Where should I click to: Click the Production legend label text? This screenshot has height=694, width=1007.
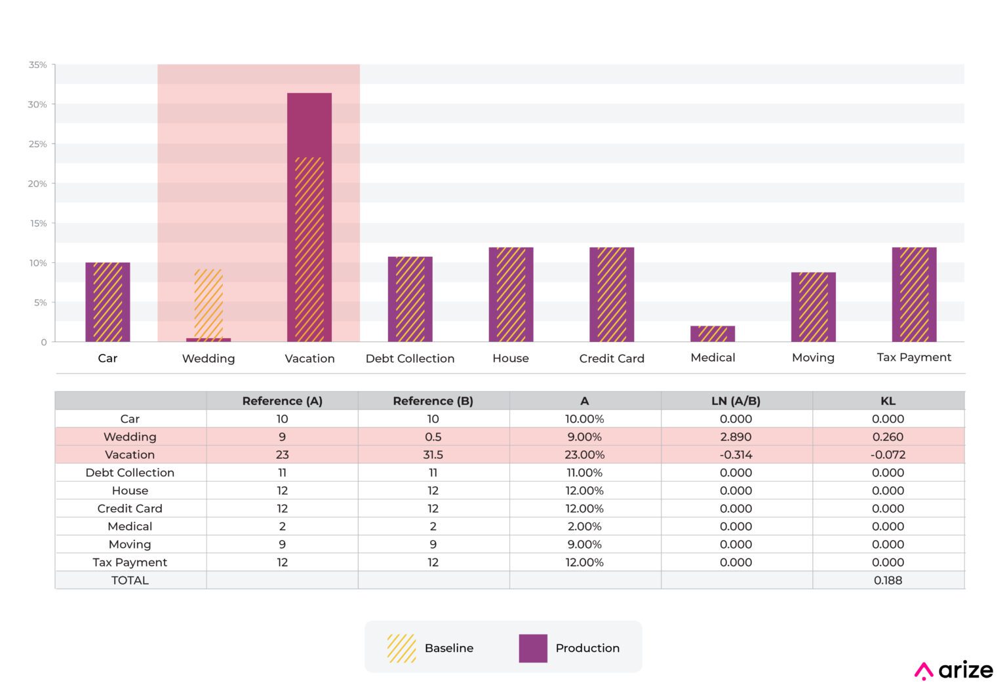point(587,648)
